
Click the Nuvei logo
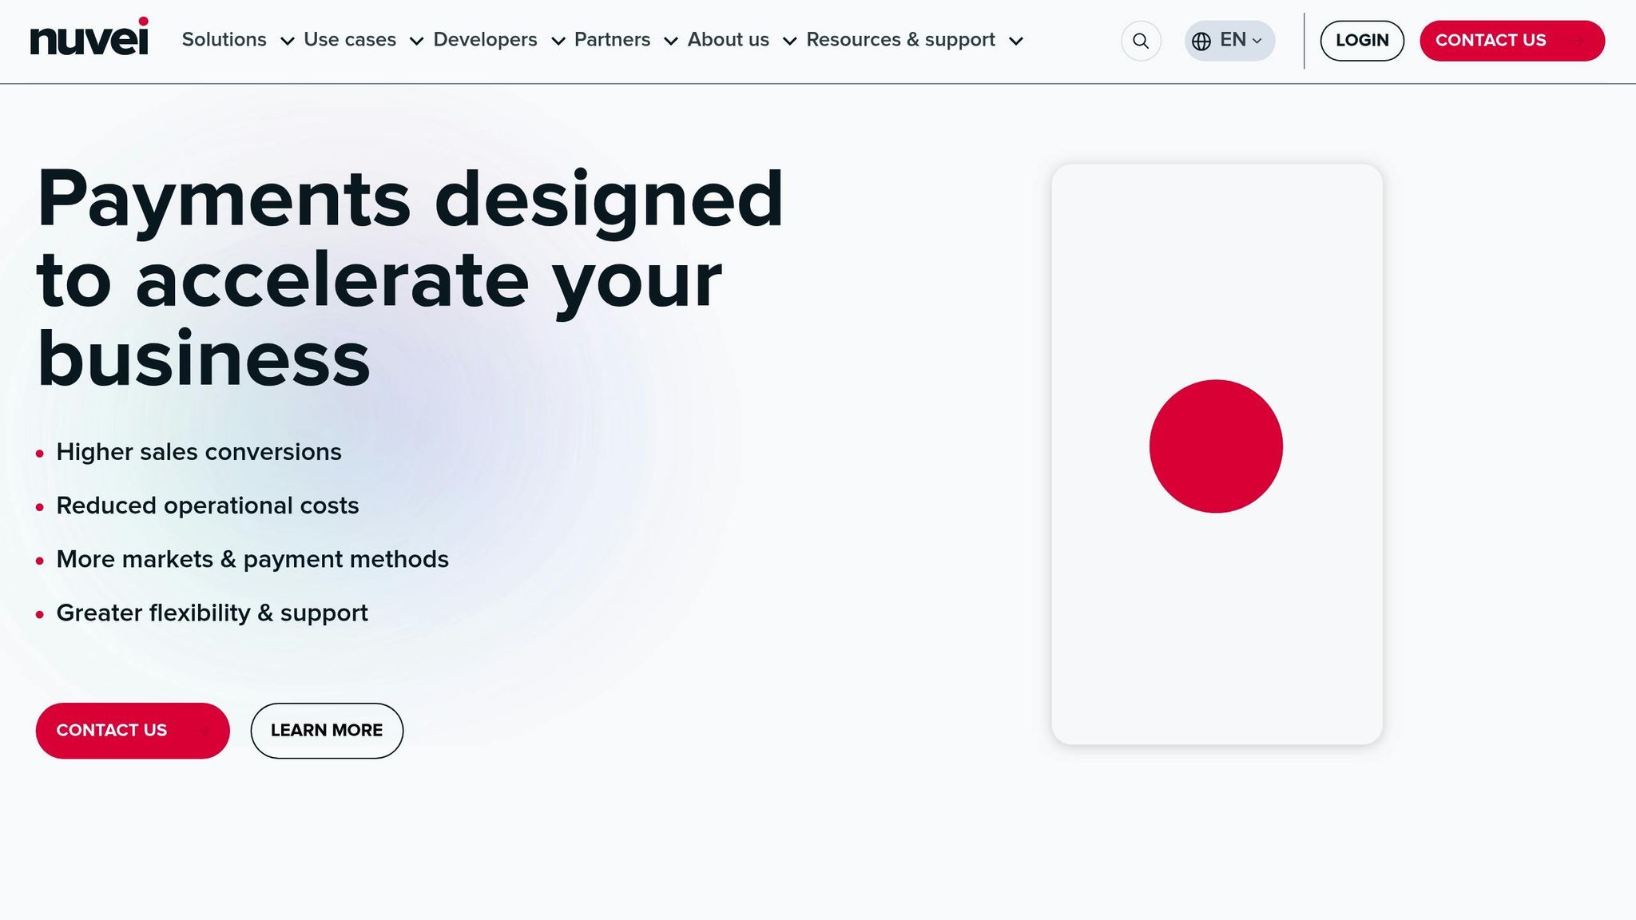(89, 38)
